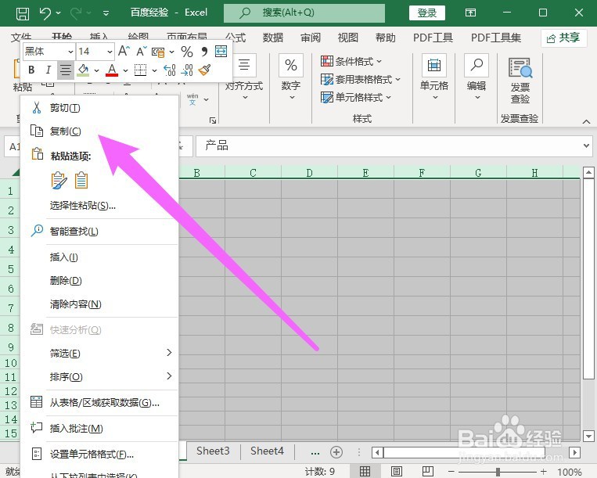The height and width of the screenshot is (478, 597).
Task: Click the decrease decimal icon
Action: 187,70
